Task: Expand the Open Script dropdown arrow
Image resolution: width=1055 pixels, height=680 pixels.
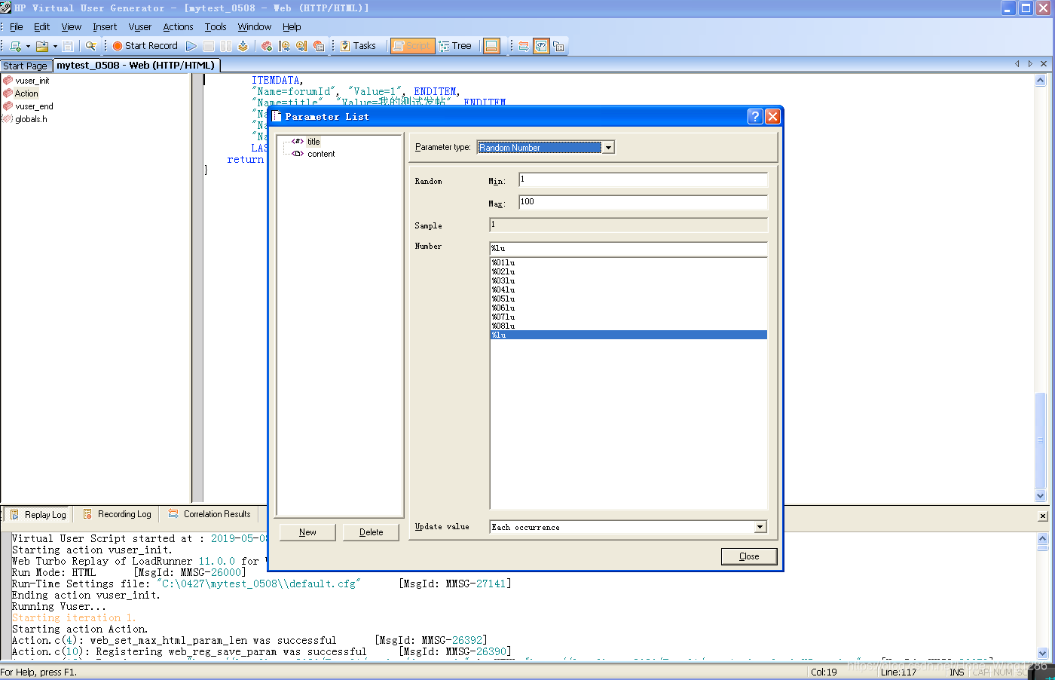Action: click(x=55, y=46)
